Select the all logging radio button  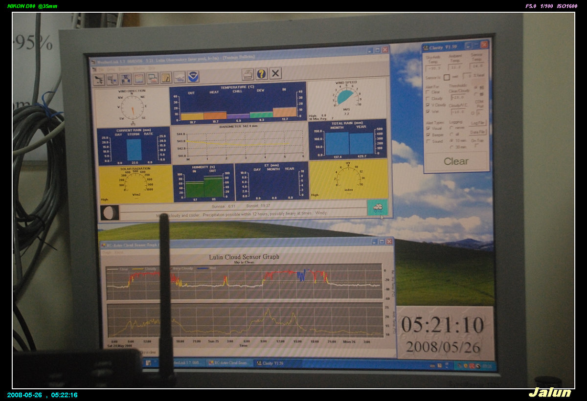[x=451, y=134]
